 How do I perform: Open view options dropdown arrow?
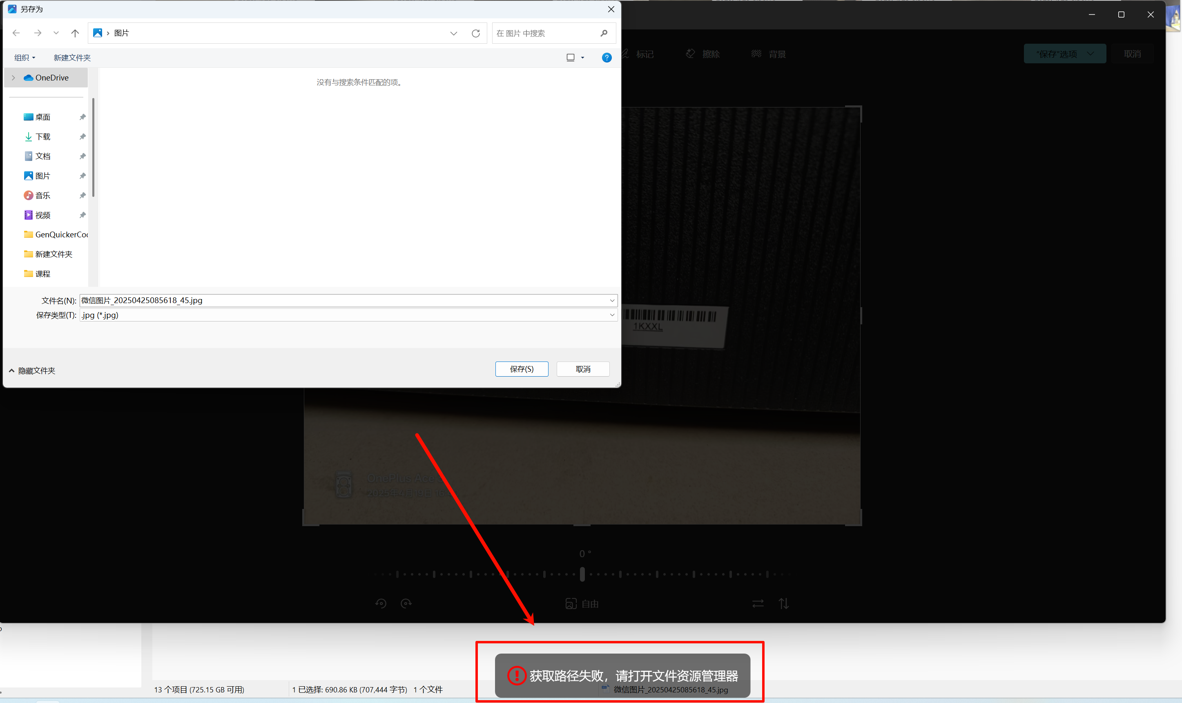click(582, 58)
